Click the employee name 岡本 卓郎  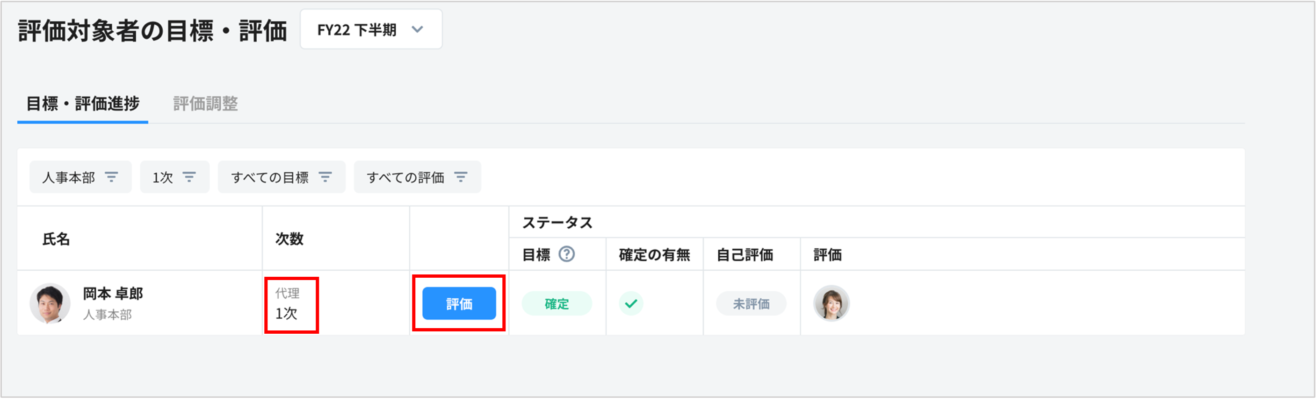(x=113, y=294)
